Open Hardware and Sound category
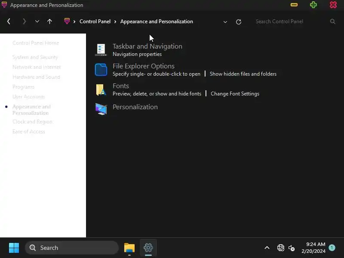 (x=36, y=77)
